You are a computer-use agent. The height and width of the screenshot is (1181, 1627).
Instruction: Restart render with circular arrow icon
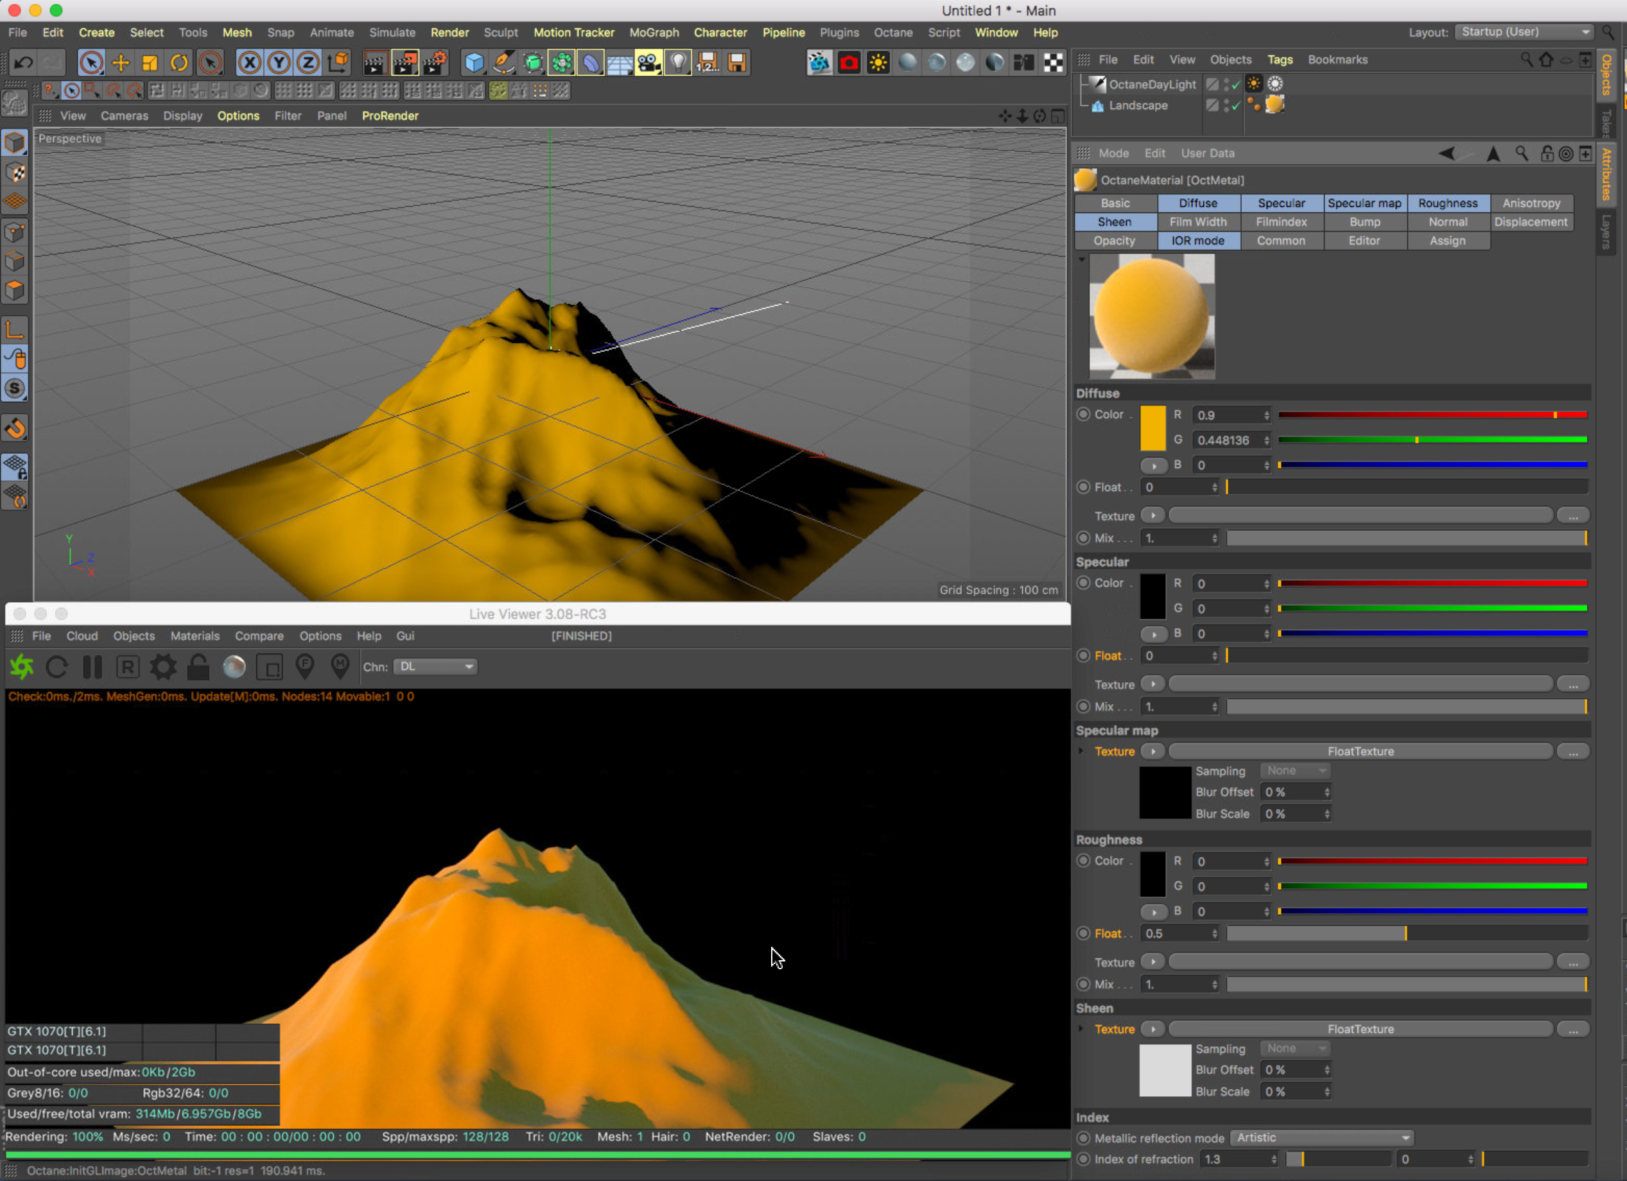coord(57,667)
